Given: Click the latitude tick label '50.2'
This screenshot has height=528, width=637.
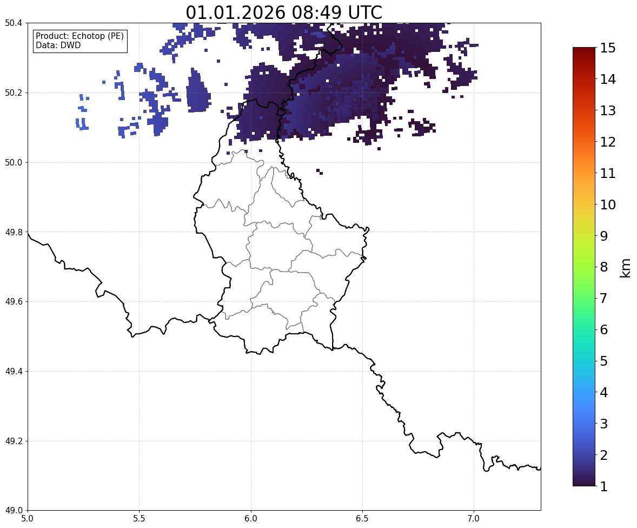Looking at the screenshot, I should click(14, 93).
